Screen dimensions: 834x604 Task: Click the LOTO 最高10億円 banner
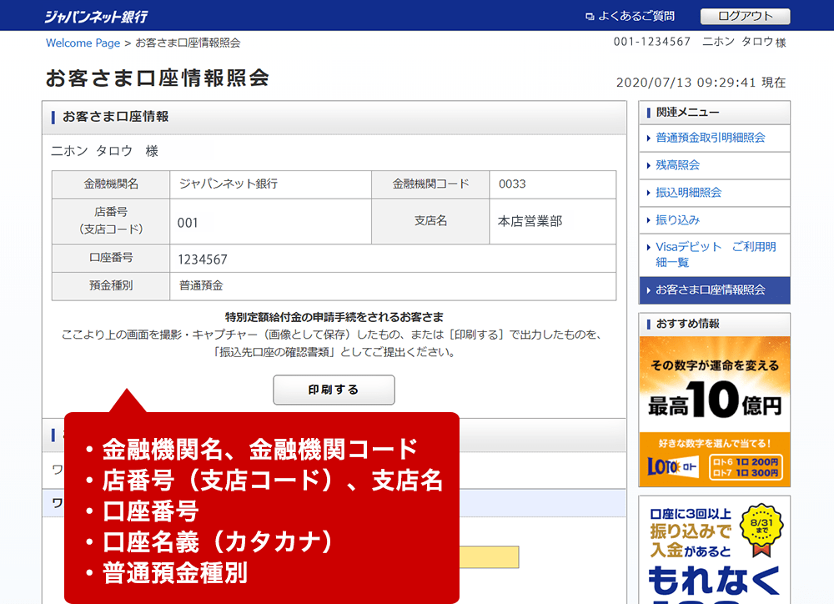pyautogui.click(x=715, y=410)
